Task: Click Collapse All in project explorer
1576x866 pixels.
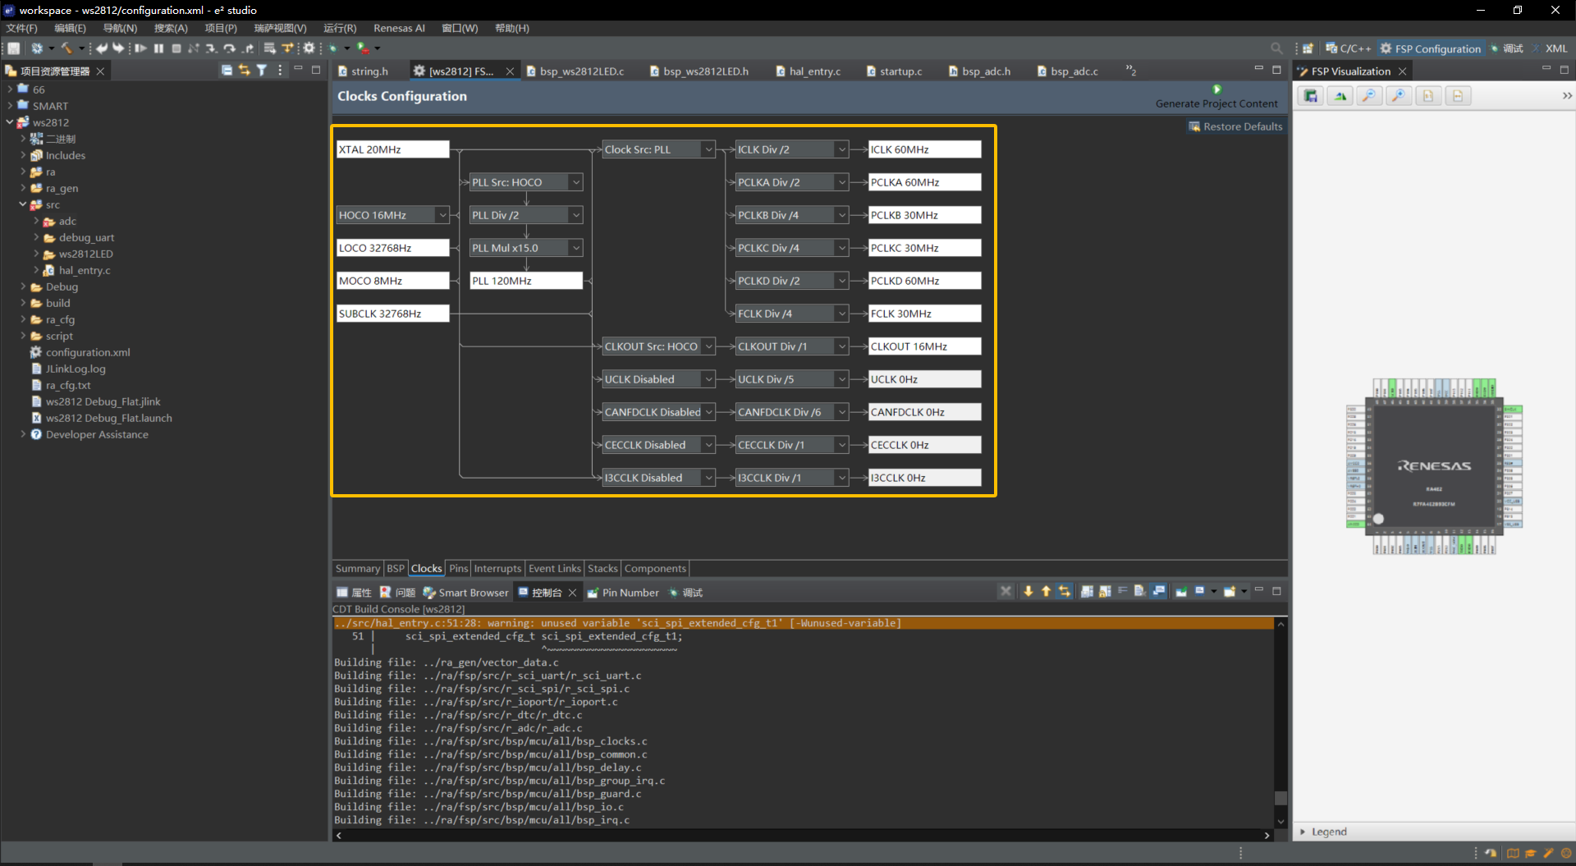Action: point(227,71)
